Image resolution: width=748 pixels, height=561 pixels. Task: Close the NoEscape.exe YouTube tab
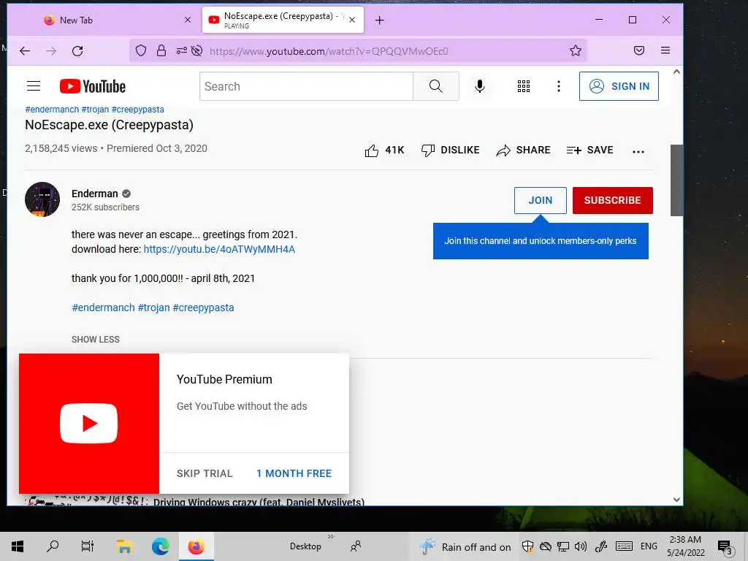352,20
